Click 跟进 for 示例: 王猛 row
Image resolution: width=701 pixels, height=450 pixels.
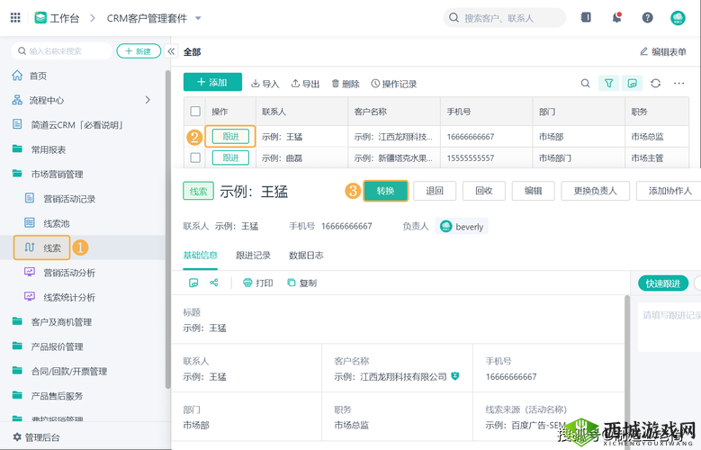230,137
